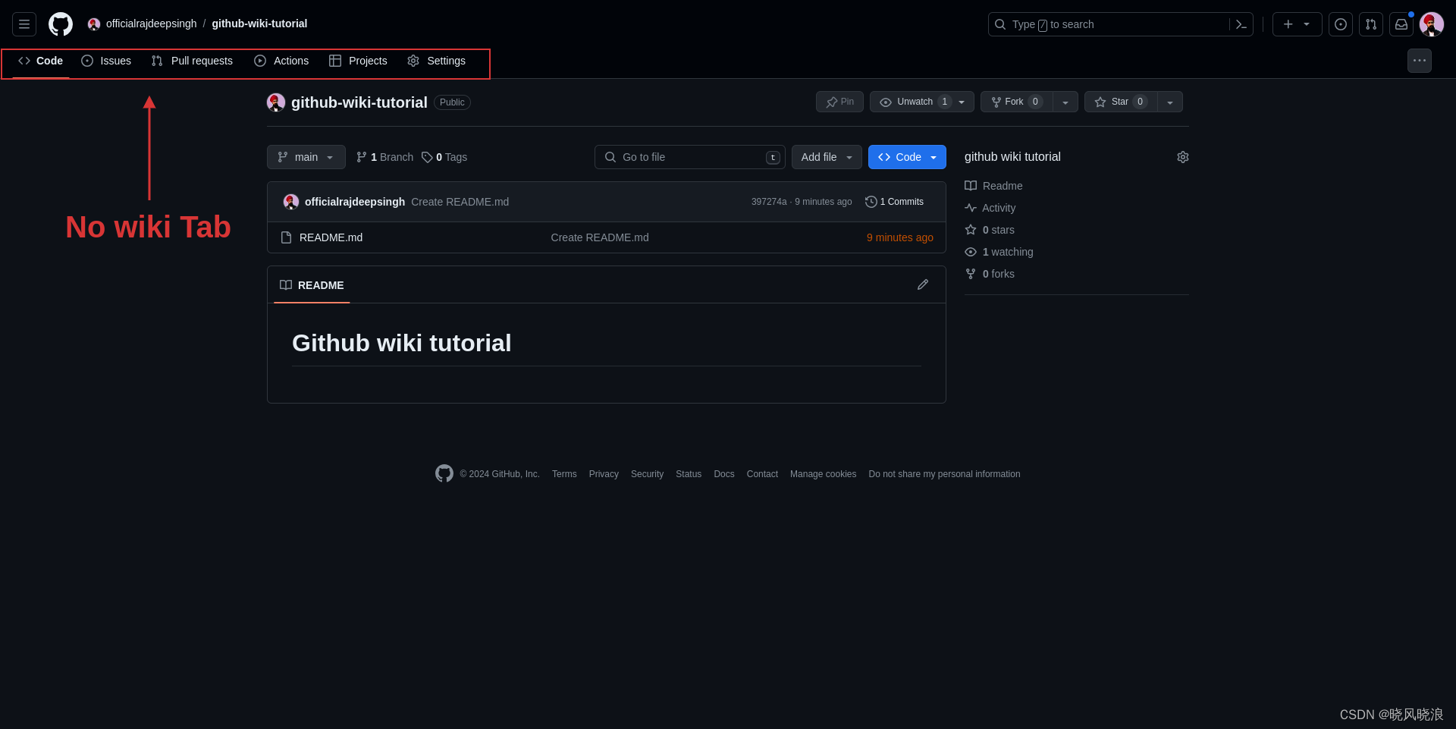Click Manage cookies in footer

[x=823, y=474]
